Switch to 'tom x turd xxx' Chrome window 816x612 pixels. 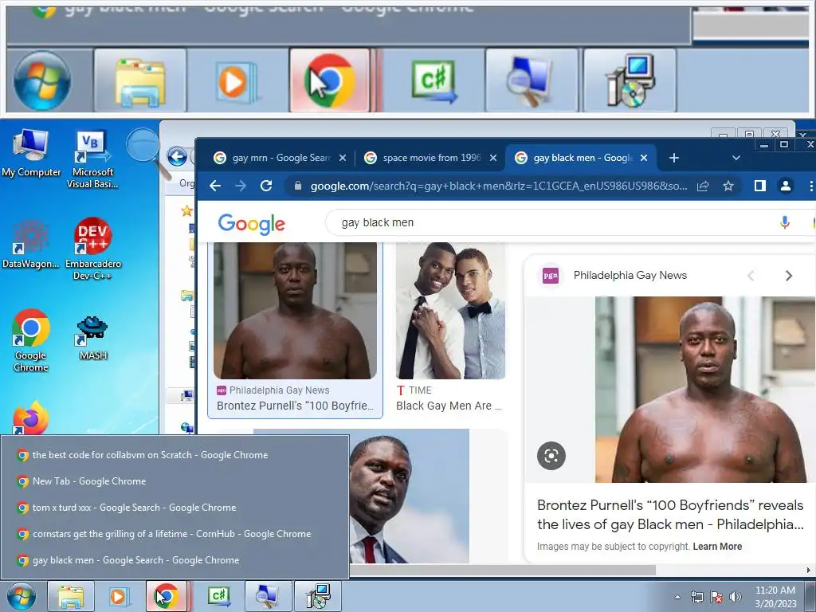tap(175, 508)
